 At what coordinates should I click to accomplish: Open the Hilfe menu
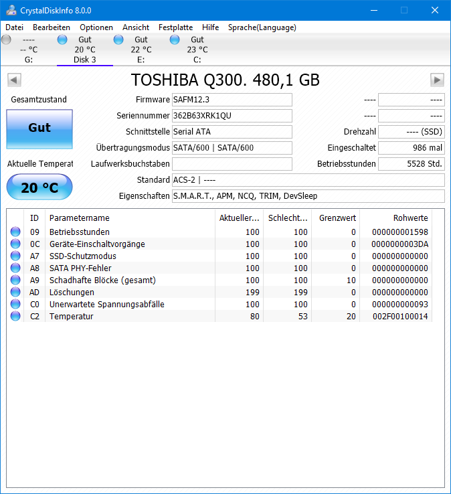click(210, 27)
